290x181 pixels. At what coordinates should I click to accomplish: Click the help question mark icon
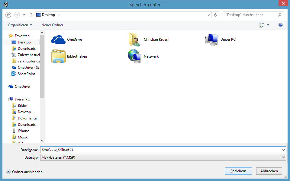coord(280,25)
